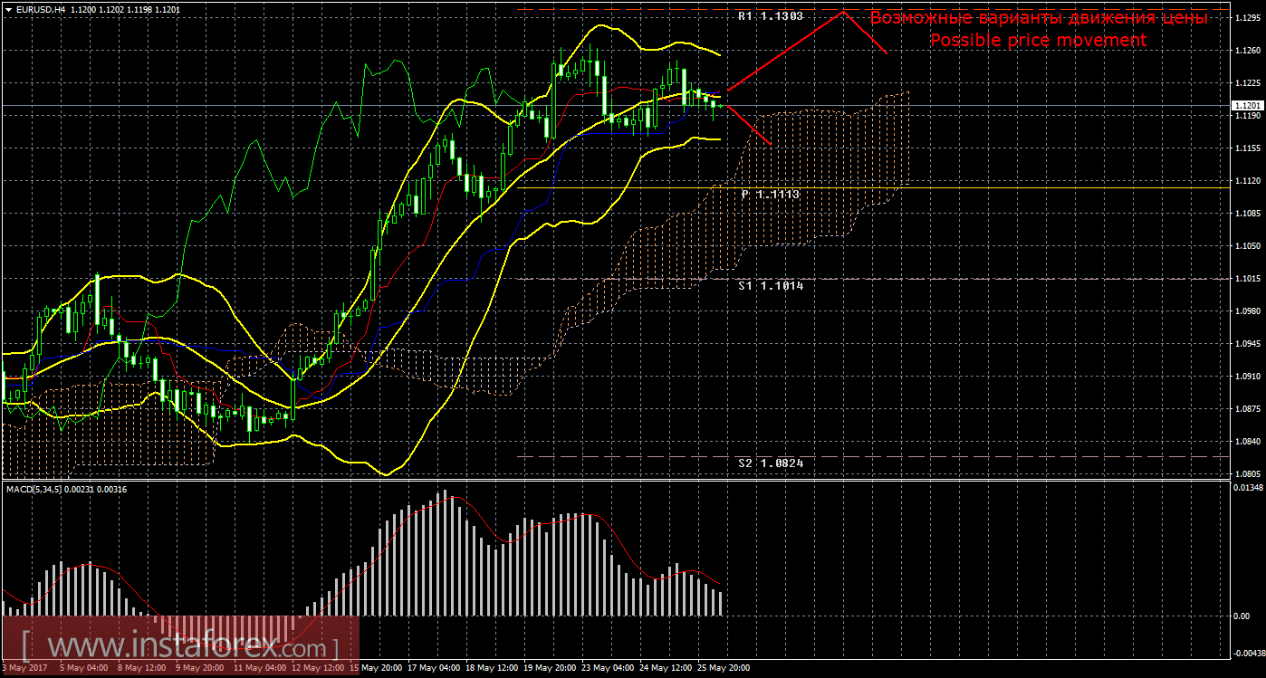Image resolution: width=1266 pixels, height=678 pixels.
Task: Select the EURUSD,H4 chart title text
Action: click(x=41, y=9)
